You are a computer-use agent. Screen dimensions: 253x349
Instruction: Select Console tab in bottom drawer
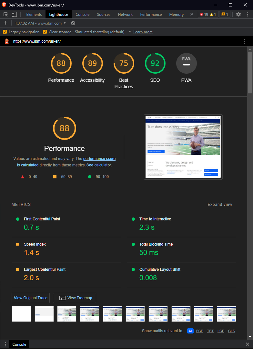(19, 344)
